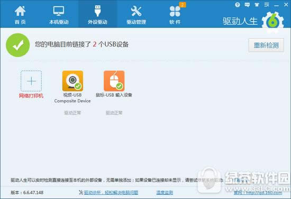Click the USB device count text
The width and height of the screenshot is (291, 199).
(x=81, y=44)
